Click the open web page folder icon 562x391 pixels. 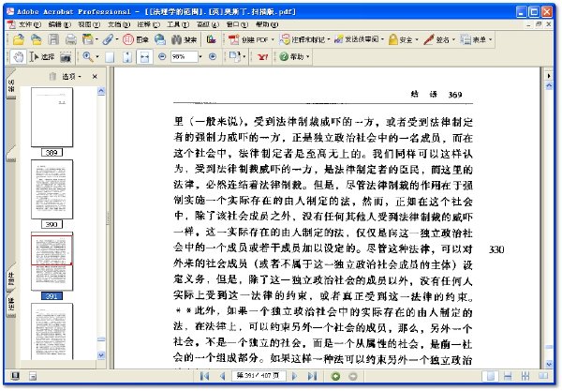(x=37, y=39)
